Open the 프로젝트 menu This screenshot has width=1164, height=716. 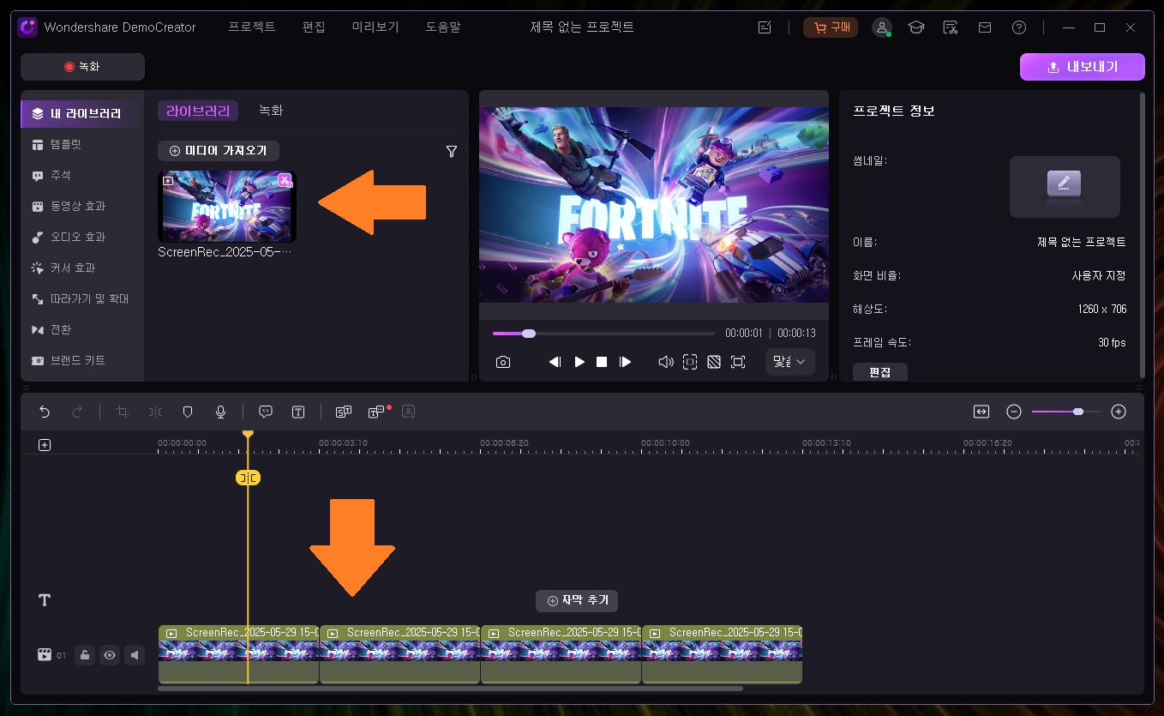click(252, 27)
